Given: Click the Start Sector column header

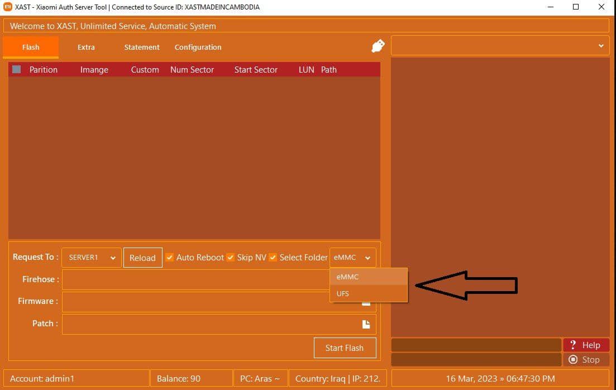Looking at the screenshot, I should pyautogui.click(x=256, y=70).
